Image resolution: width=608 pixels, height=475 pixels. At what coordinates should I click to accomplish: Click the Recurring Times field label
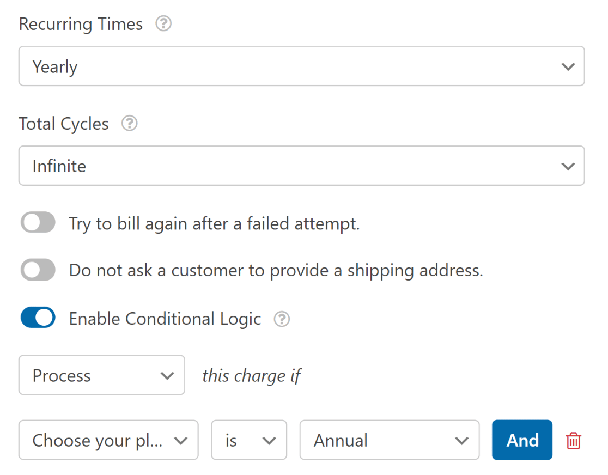coord(81,25)
